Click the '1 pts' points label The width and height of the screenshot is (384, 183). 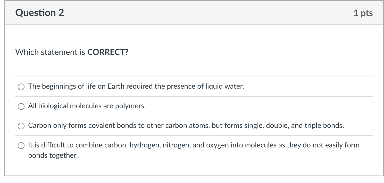tap(363, 13)
